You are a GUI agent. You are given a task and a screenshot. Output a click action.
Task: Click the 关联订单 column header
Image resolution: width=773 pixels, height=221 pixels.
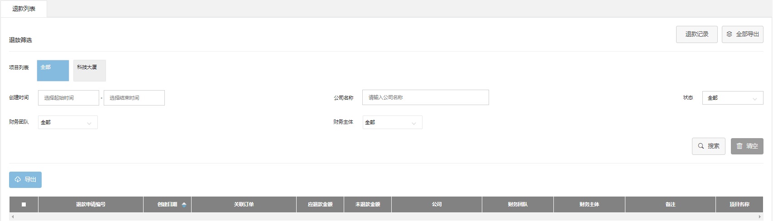[244, 205]
